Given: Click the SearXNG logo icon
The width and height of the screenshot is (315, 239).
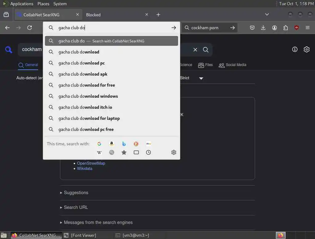Looking at the screenshot, I should coord(9,49).
